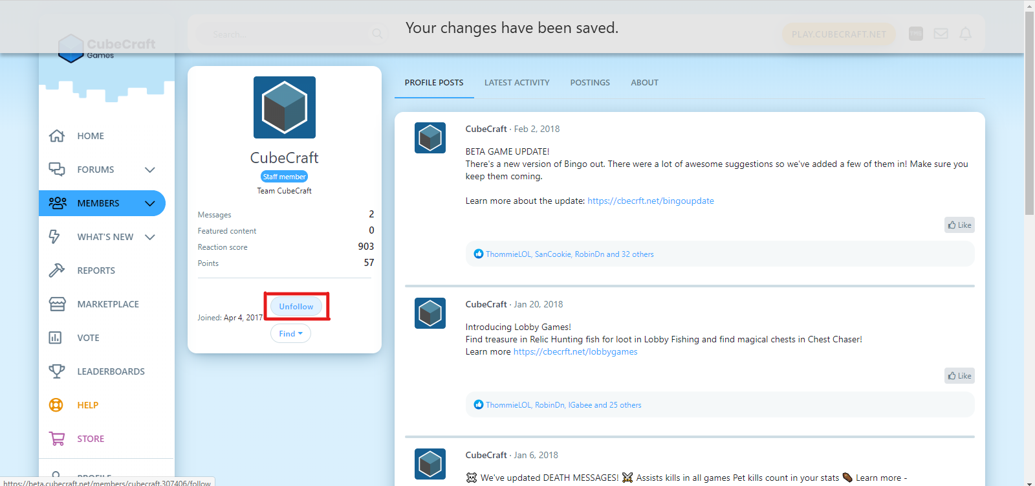Click the Members people icon

58,203
